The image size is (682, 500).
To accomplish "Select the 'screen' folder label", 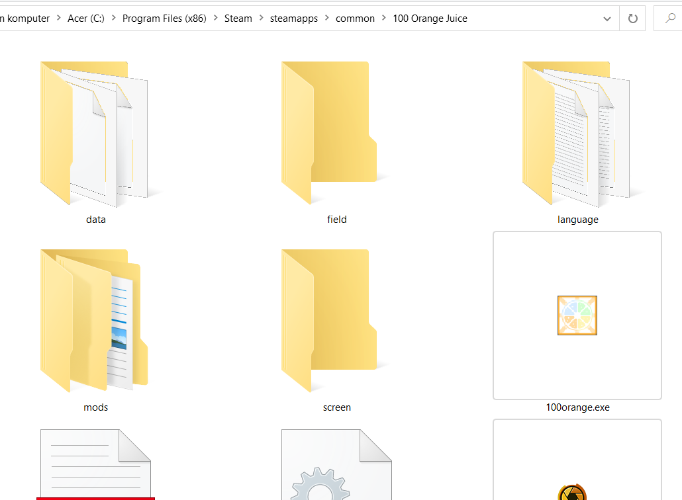I will tap(336, 407).
